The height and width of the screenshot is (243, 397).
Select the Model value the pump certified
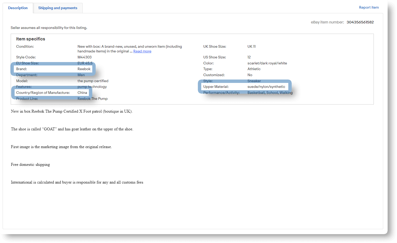93,81
